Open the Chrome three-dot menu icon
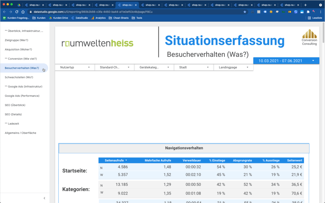Image resolution: width=325 pixels, height=203 pixels. [321, 11]
